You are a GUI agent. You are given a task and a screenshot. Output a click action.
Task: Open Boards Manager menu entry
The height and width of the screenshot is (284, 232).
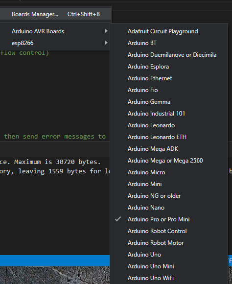coord(55,14)
